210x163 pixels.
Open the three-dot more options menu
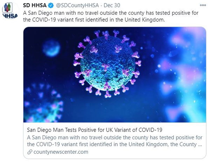[203, 5]
